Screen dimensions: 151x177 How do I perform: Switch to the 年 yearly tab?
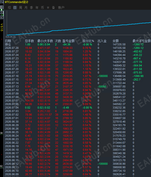pos(37,8)
